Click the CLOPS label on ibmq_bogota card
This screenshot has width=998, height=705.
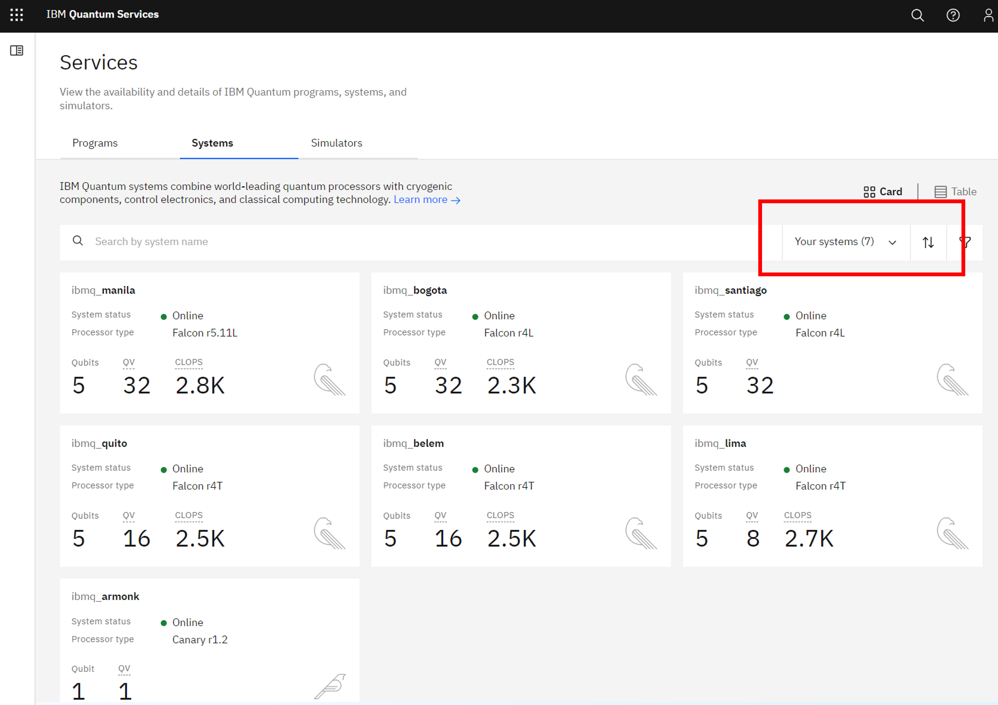tap(500, 362)
